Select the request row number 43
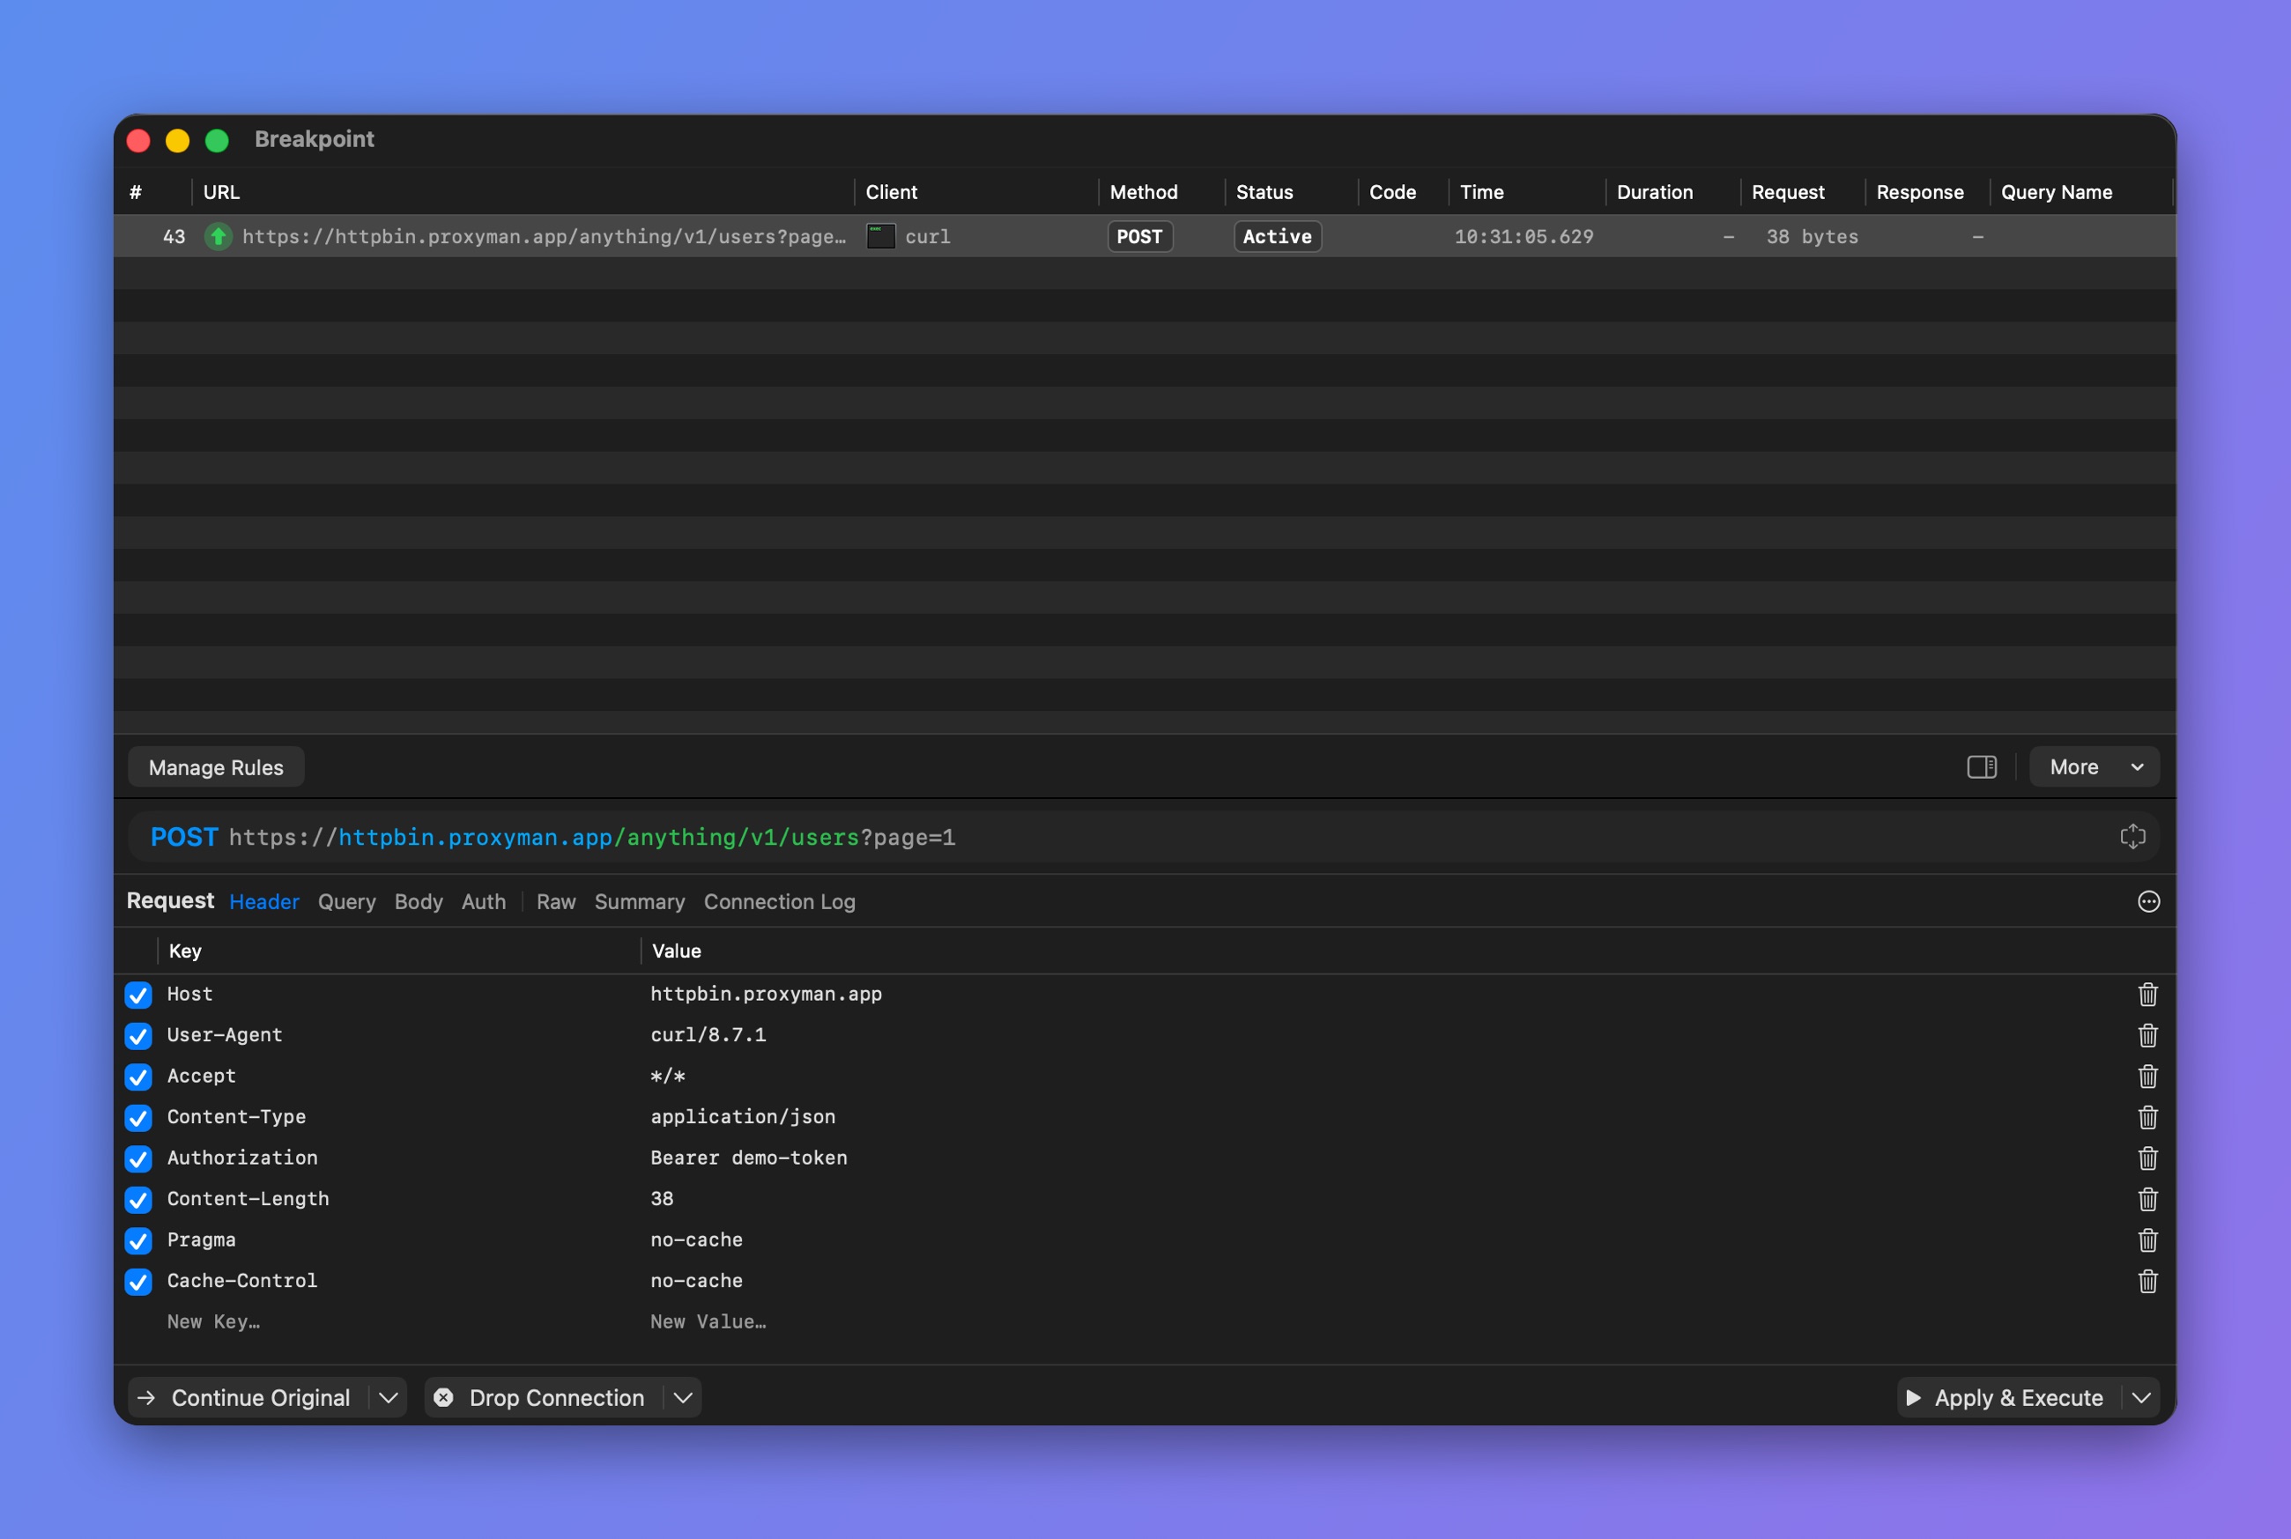 tap(1145, 237)
